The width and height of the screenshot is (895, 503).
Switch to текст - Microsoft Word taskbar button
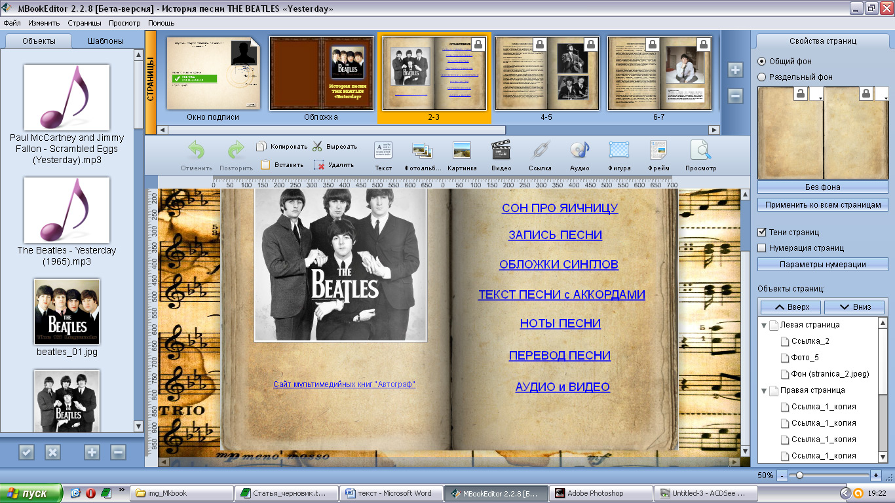click(x=392, y=493)
